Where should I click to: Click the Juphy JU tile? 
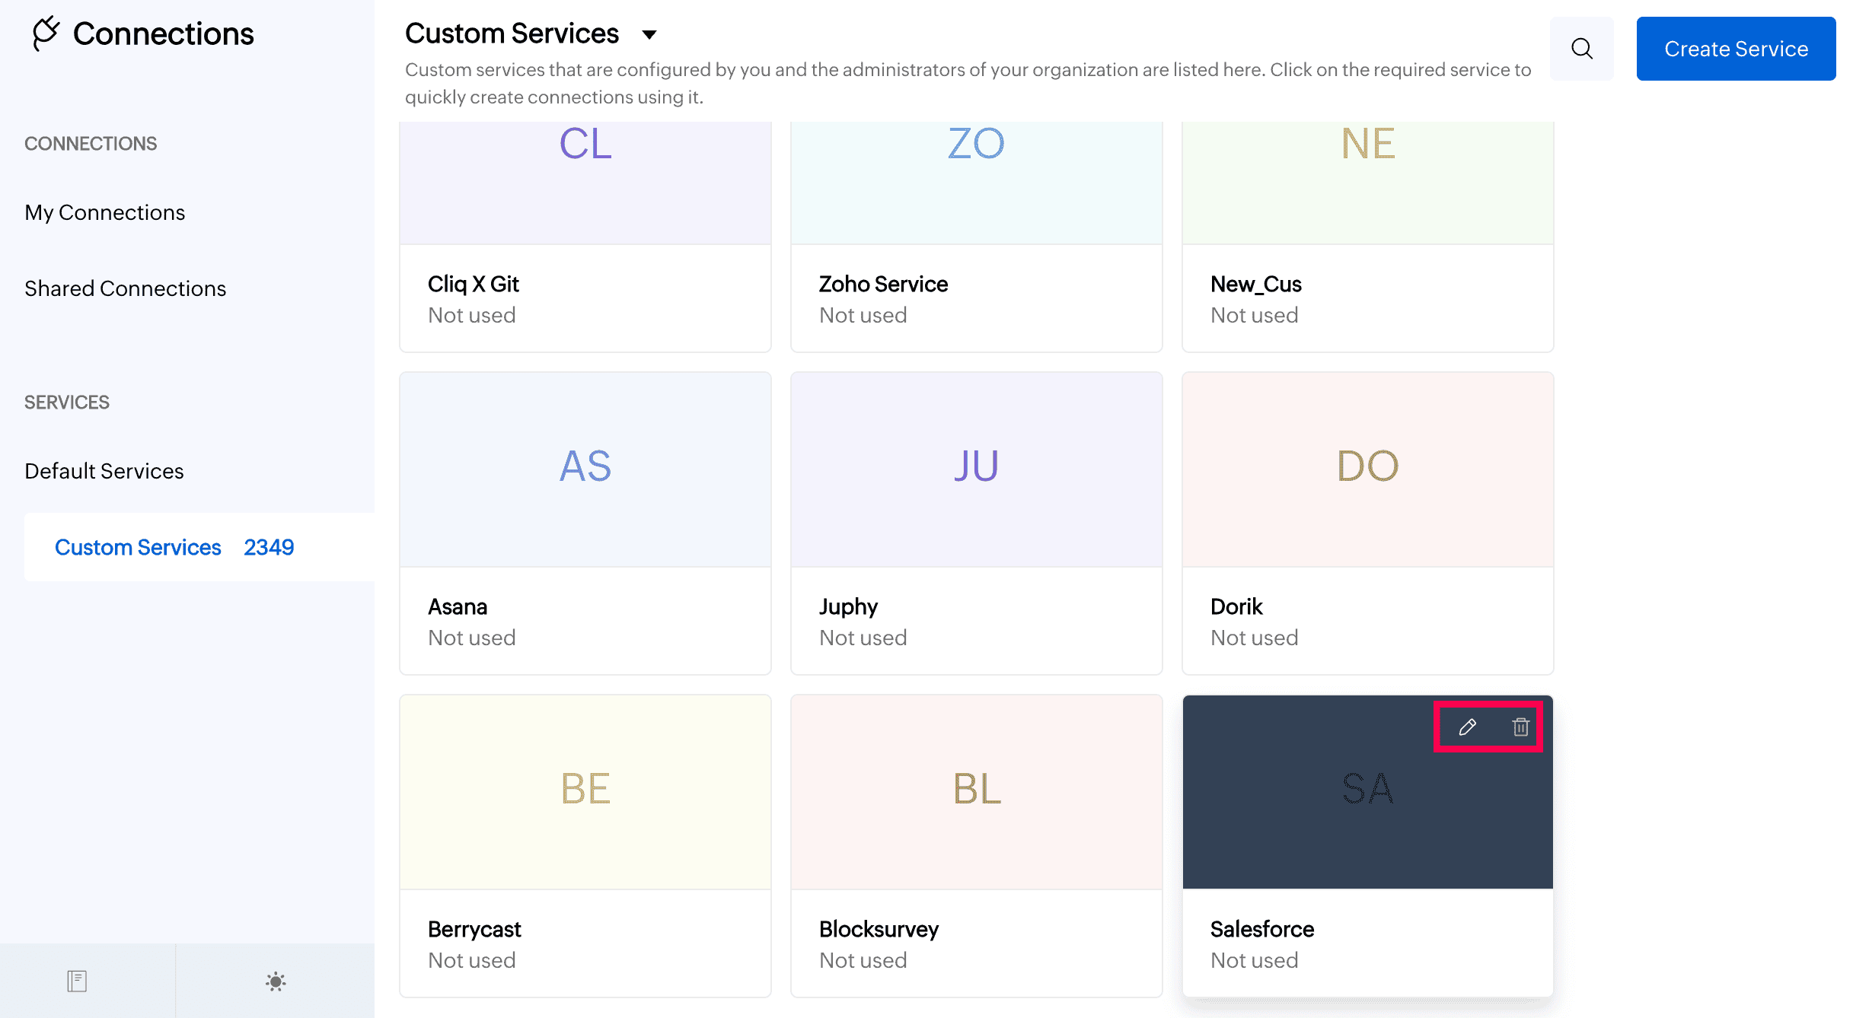976,469
